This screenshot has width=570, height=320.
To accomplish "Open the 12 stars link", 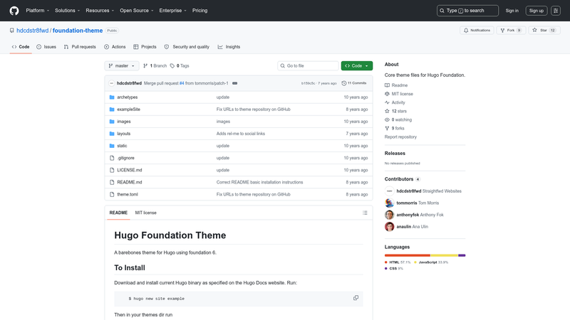I will 399,111.
